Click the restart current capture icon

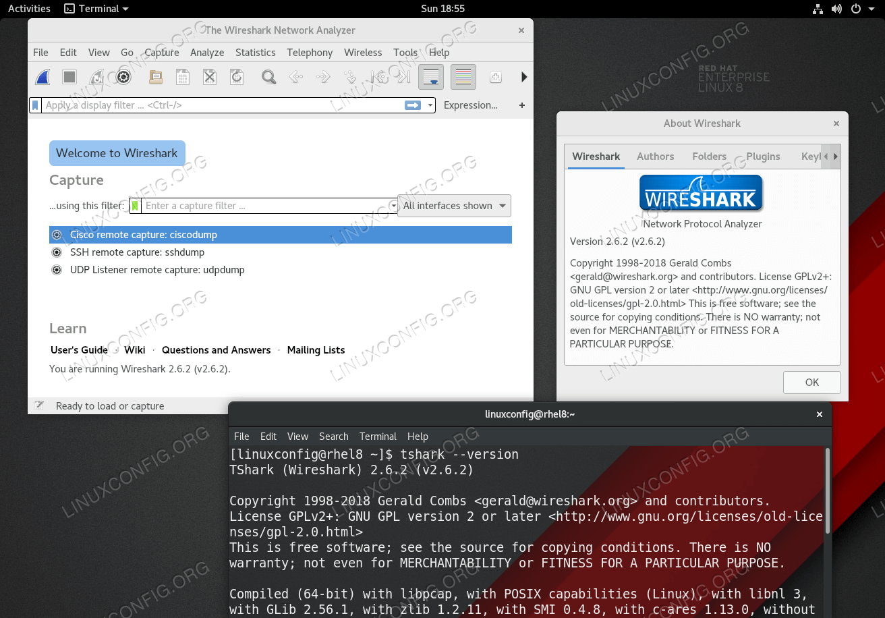[96, 77]
